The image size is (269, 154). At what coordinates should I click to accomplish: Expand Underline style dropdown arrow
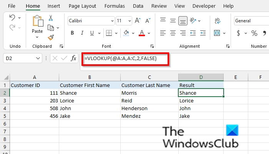coord(99,33)
